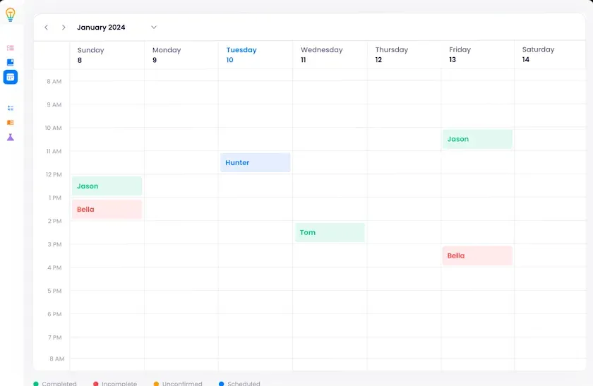Open the purple flask sidebar icon
Viewport: 593px width, 386px height.
[10, 137]
